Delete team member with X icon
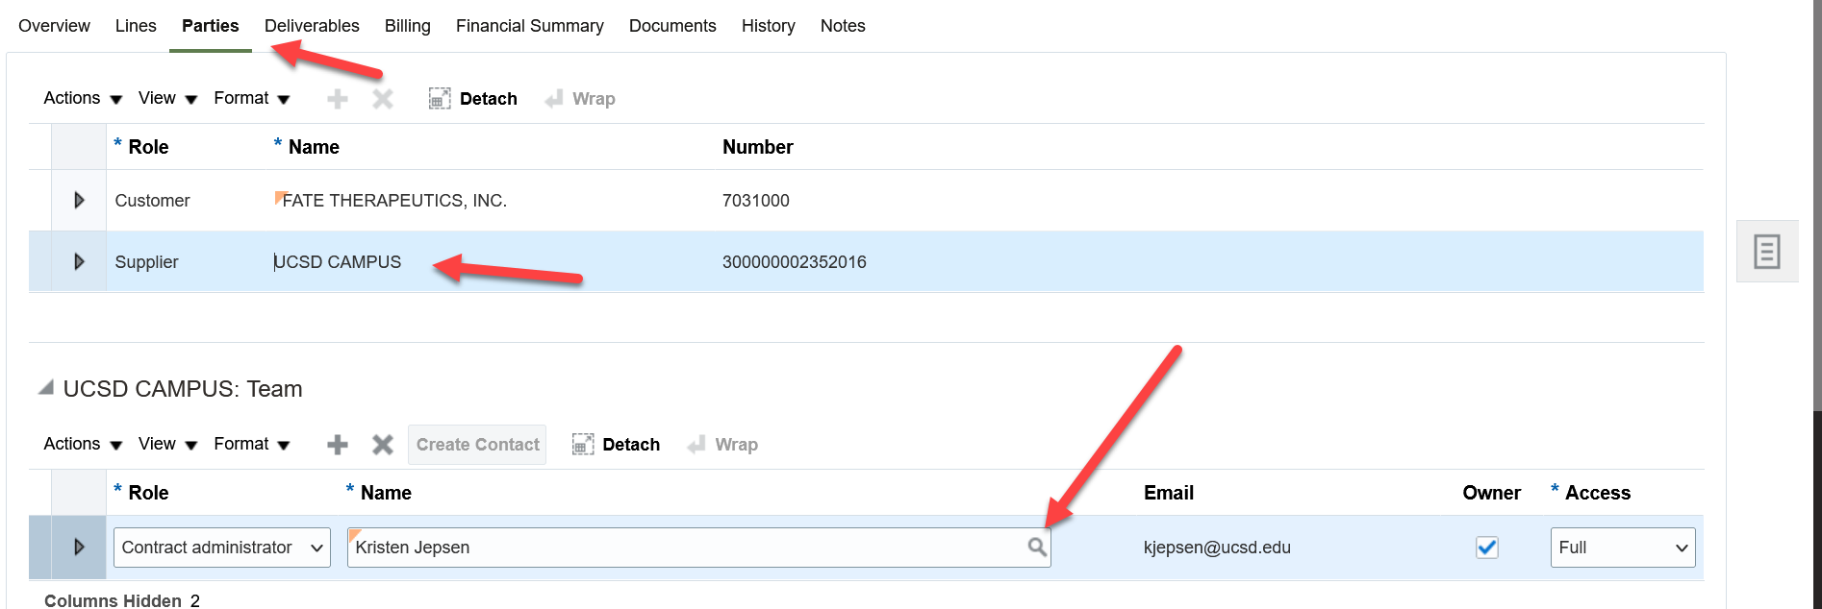 coord(383,445)
